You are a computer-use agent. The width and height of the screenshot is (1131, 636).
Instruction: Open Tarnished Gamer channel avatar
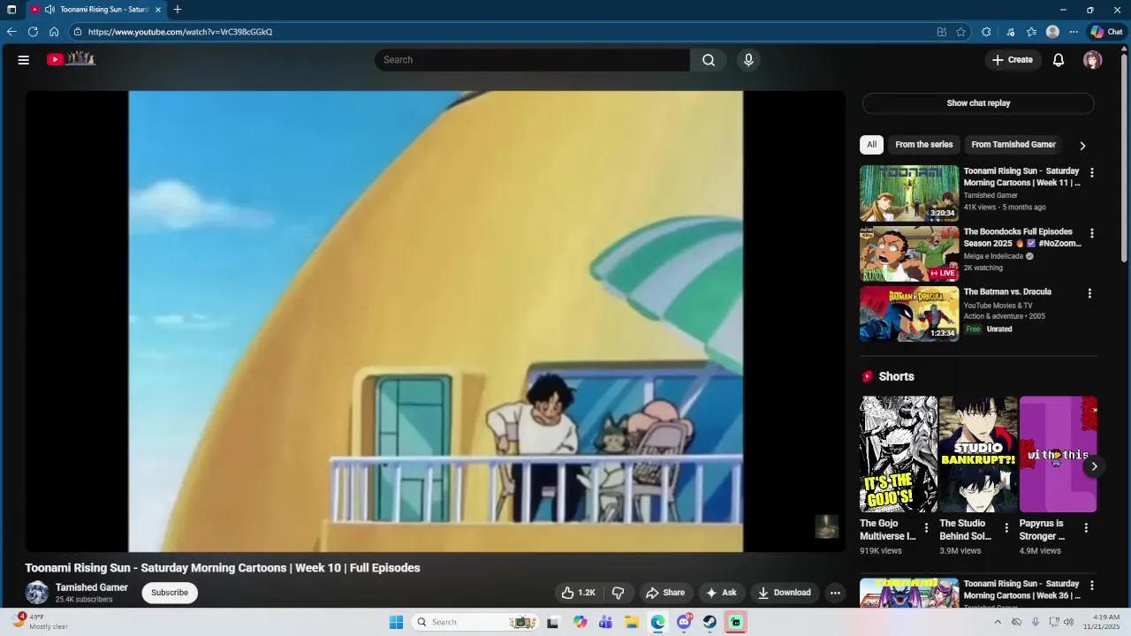(x=37, y=593)
